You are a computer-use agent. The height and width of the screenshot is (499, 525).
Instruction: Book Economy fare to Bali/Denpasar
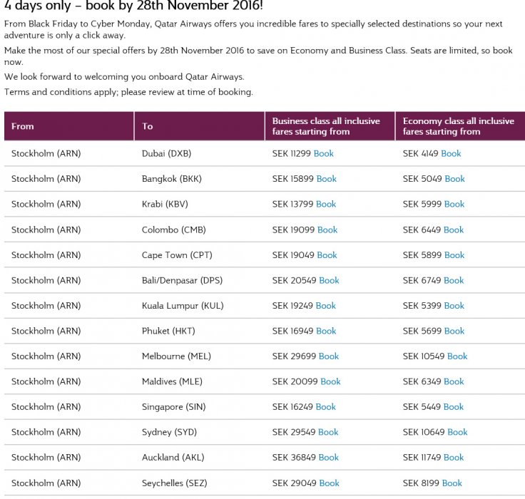pyautogui.click(x=454, y=280)
